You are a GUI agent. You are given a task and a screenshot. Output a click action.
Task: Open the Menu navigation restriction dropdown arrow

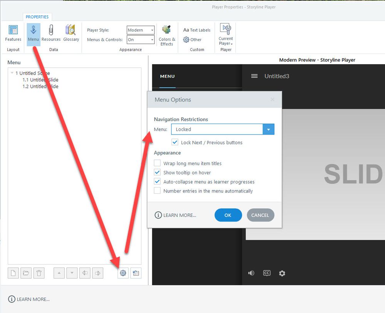point(268,129)
